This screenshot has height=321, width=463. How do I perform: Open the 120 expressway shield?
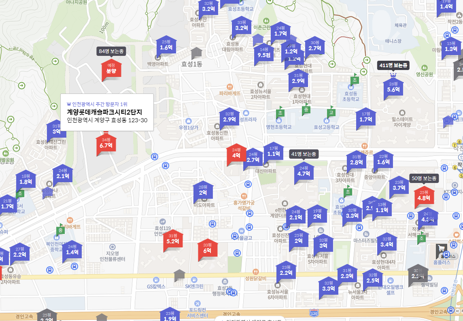[314, 313]
